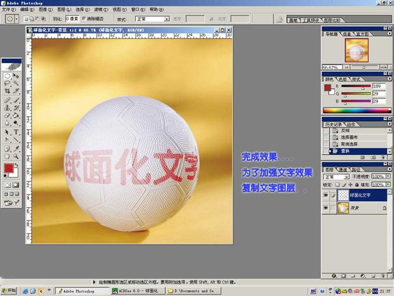Select the Elliptical Marquee tool in toolbox
This screenshot has height=296, width=394.
(x=7, y=76)
